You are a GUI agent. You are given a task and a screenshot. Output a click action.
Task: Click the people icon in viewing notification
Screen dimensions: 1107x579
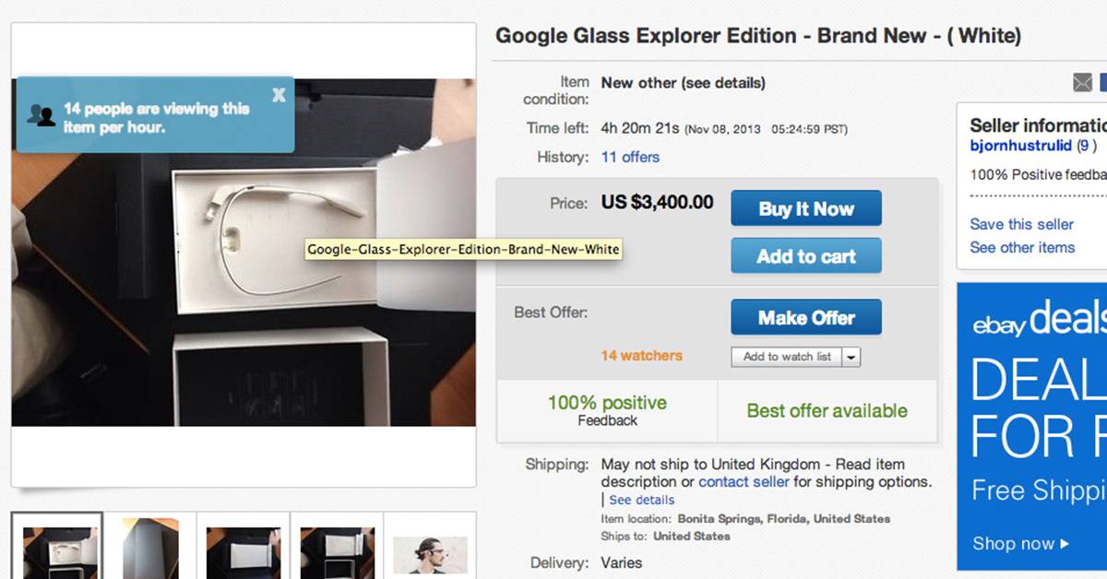click(x=42, y=115)
